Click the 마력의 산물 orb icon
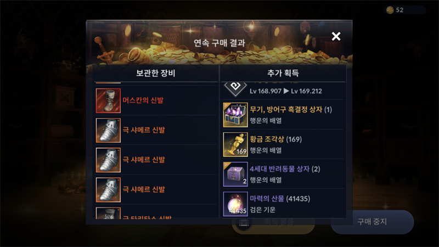 coord(235,204)
